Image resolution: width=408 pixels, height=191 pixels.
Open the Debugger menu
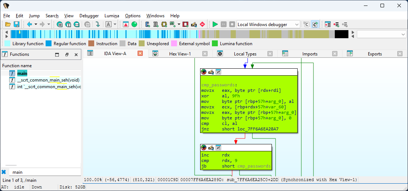tap(89, 16)
